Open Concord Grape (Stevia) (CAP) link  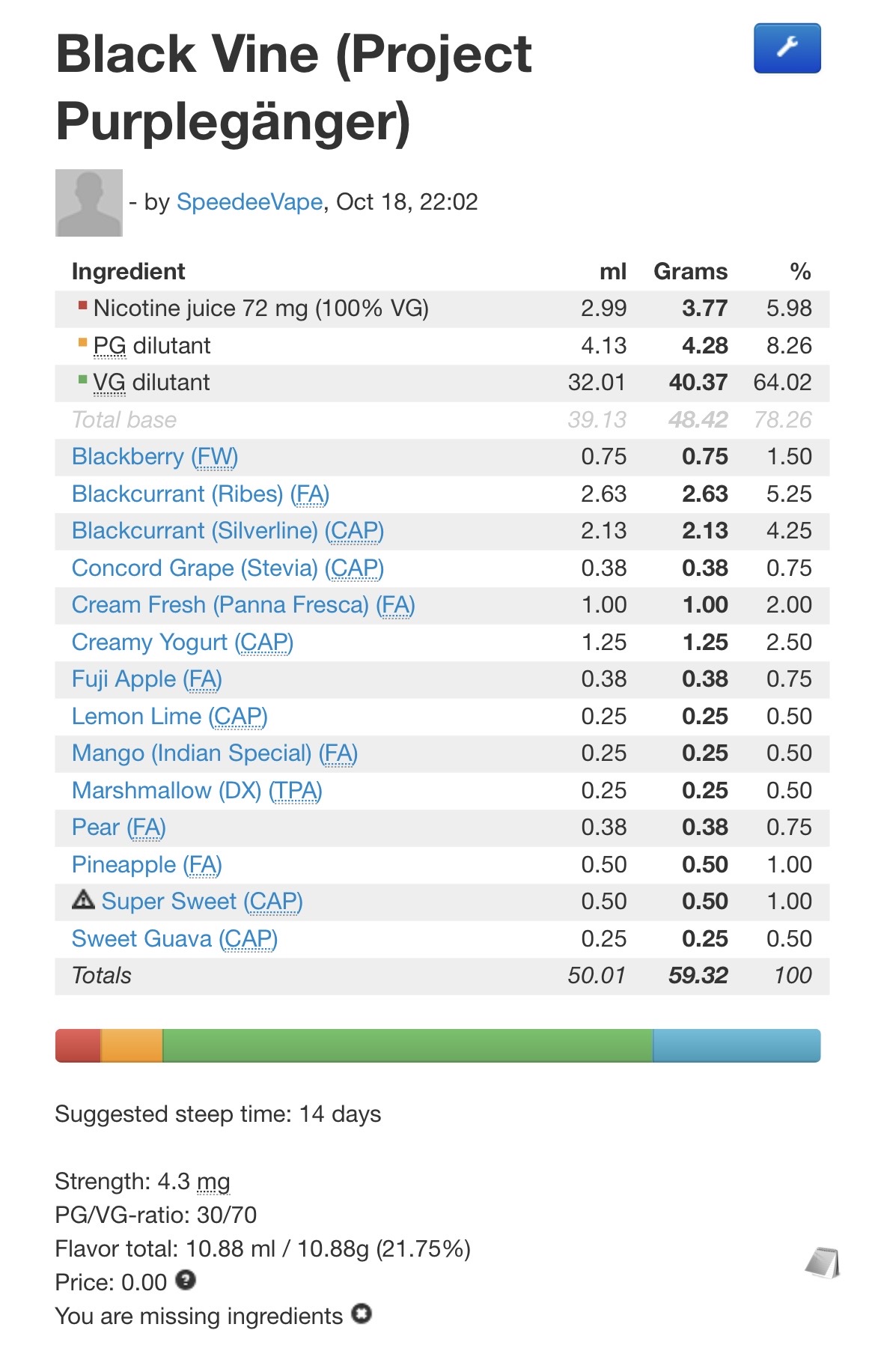[x=228, y=568]
